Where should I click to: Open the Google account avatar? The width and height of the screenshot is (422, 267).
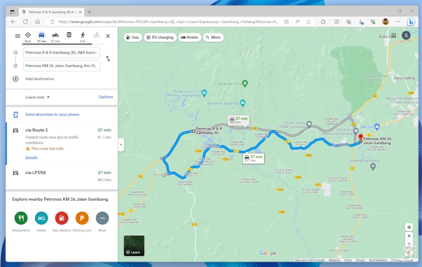[406, 35]
